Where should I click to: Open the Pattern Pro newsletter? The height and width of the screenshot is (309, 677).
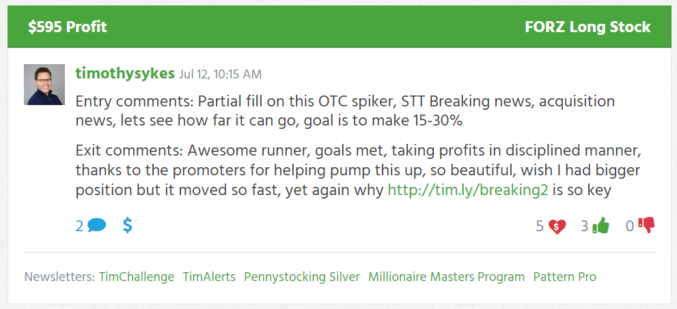[565, 277]
